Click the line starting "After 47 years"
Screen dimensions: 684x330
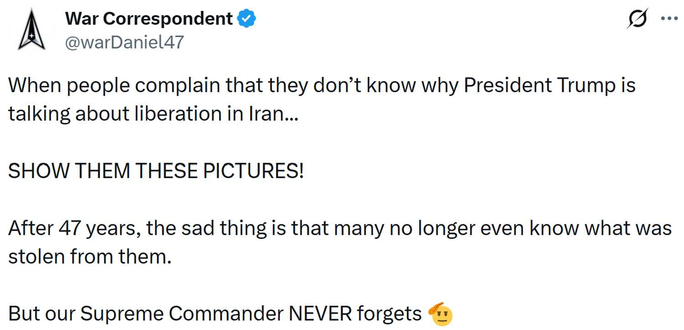(340, 228)
